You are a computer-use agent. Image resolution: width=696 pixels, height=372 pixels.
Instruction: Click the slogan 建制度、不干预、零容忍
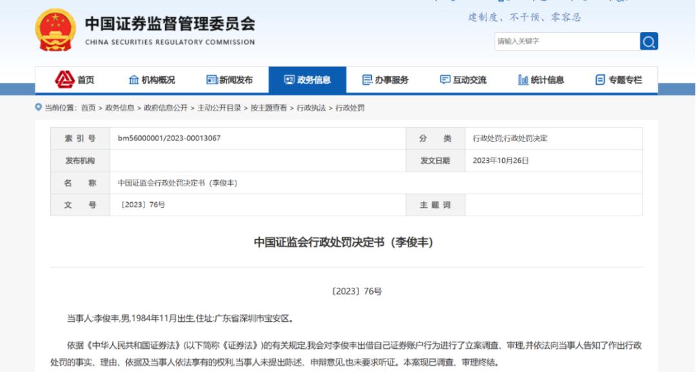(525, 17)
